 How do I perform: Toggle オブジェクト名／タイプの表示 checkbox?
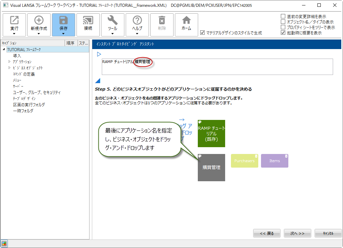pyautogui.click(x=283, y=21)
